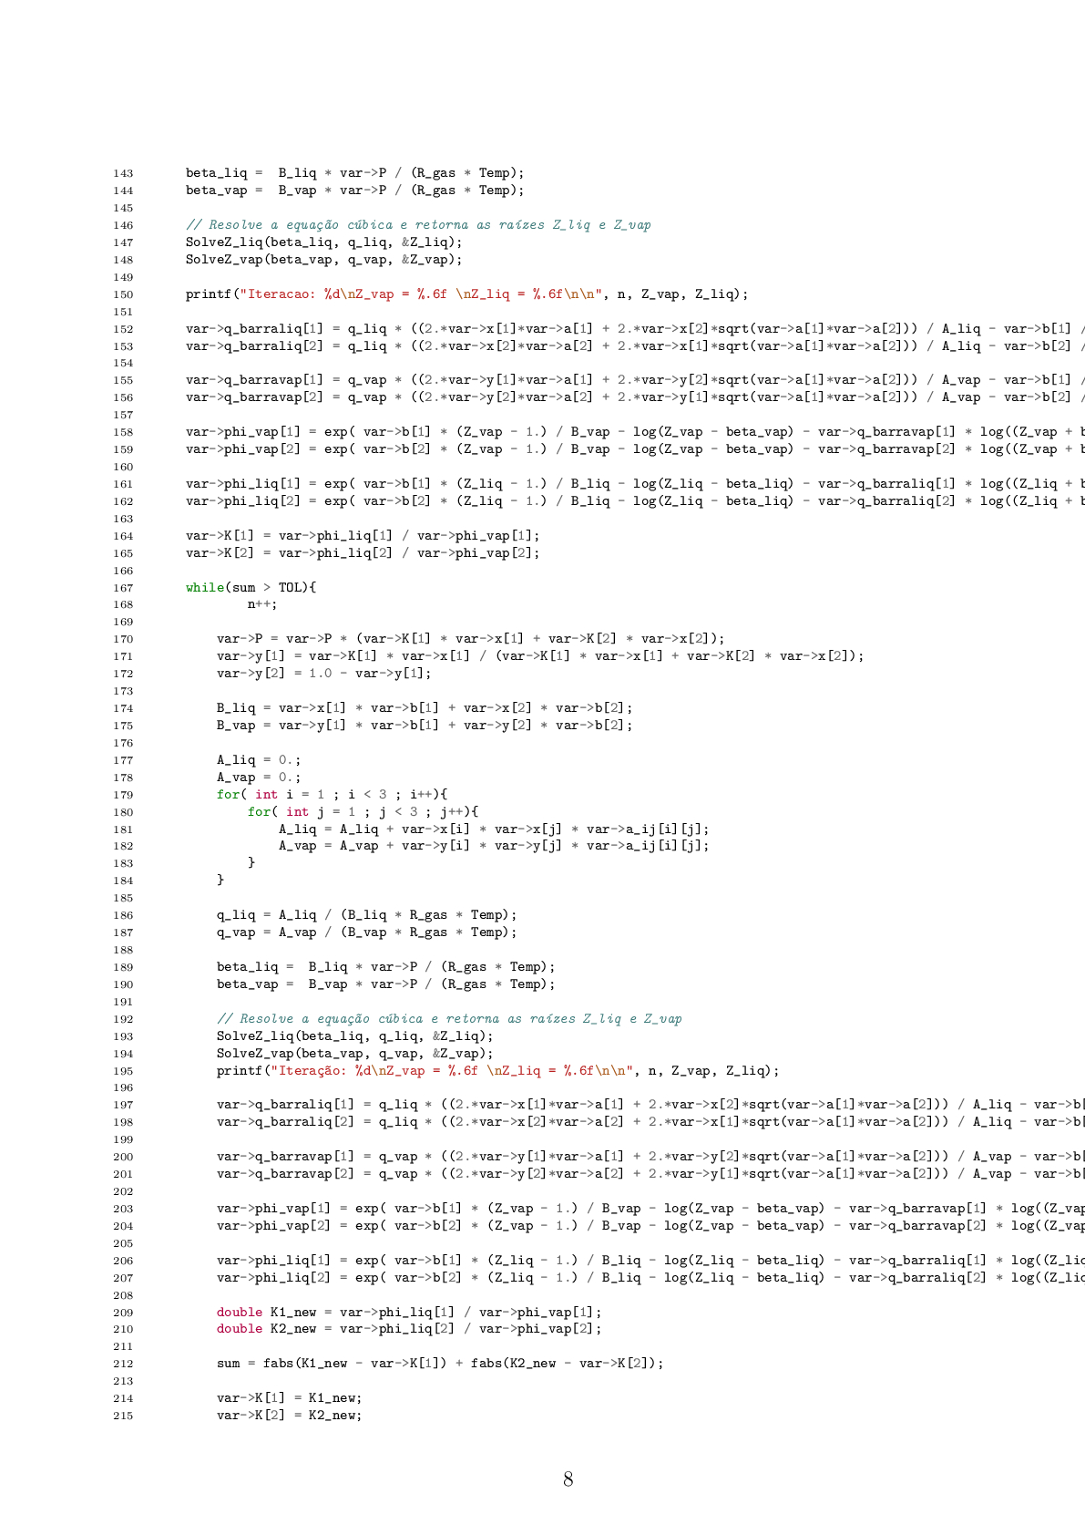This screenshot has height=1535, width=1085.
Task: Click page number 8 at the bottom
Action: pyautogui.click(x=568, y=1480)
